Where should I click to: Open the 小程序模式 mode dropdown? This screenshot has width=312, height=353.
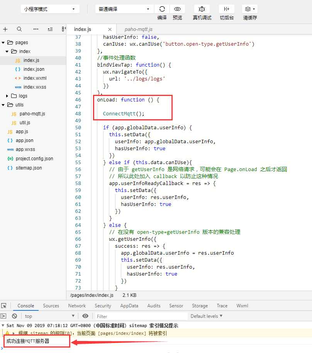click(50, 9)
